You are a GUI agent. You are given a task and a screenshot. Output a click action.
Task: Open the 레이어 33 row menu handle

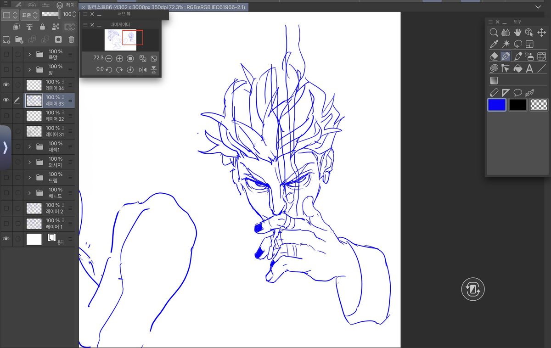coord(70,100)
